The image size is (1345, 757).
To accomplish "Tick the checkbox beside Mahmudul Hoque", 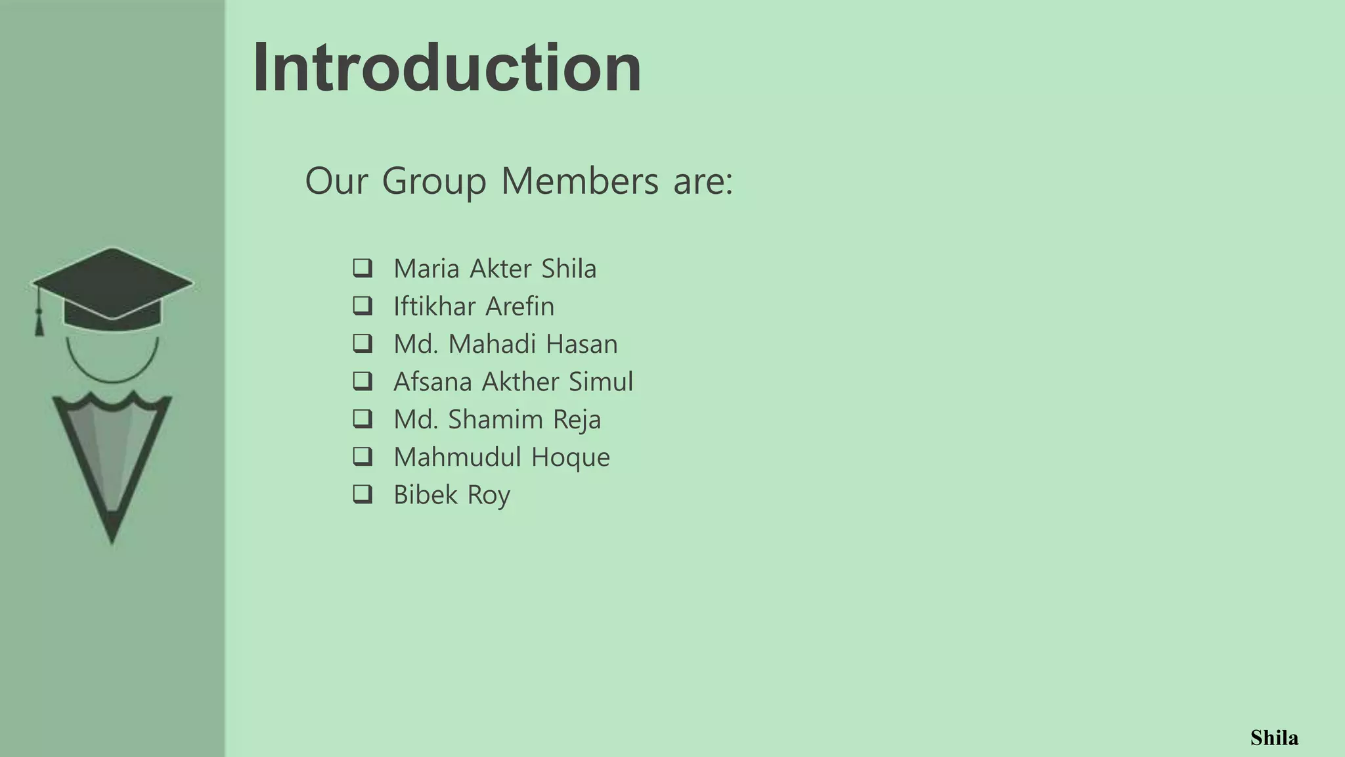I will (363, 456).
